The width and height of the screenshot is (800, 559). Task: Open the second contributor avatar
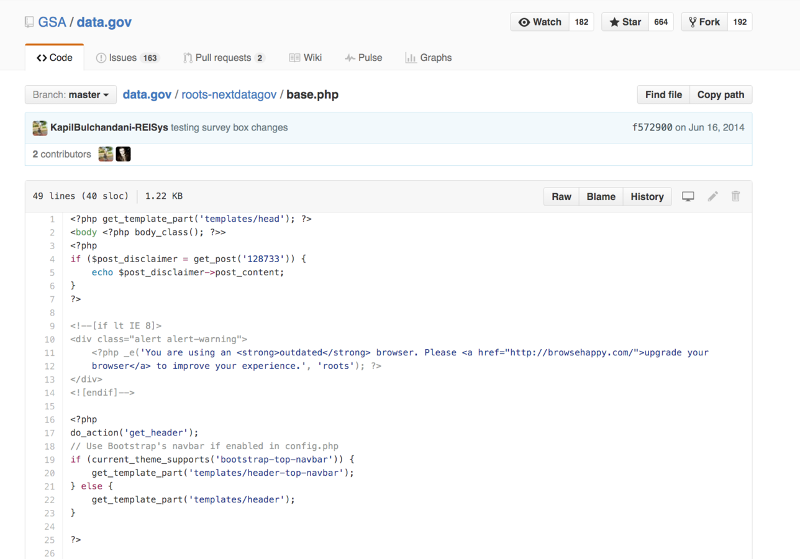(x=123, y=154)
